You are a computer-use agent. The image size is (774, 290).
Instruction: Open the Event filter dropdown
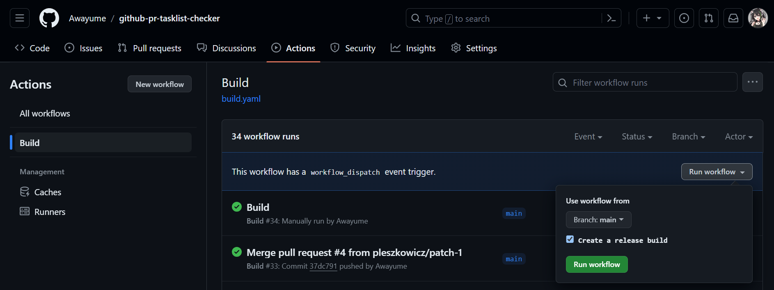588,137
